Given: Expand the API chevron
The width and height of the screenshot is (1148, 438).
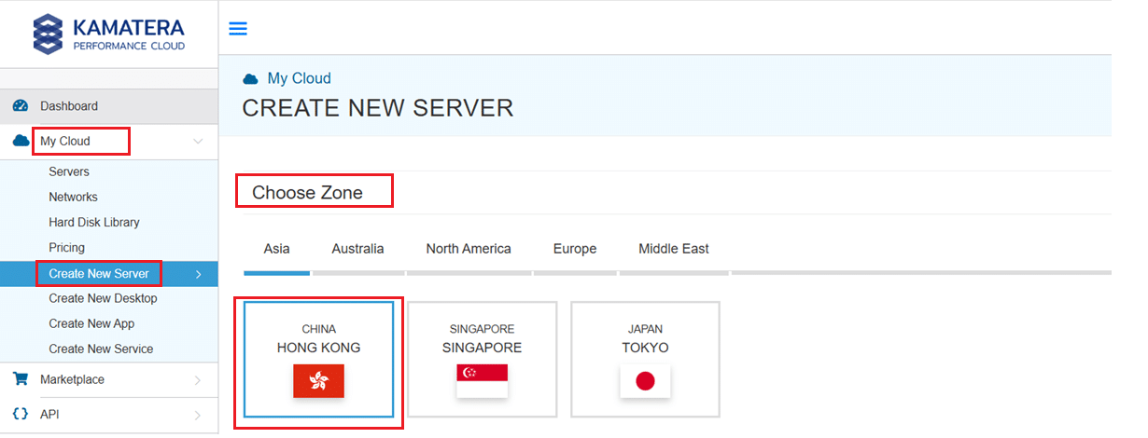Looking at the screenshot, I should (x=198, y=415).
